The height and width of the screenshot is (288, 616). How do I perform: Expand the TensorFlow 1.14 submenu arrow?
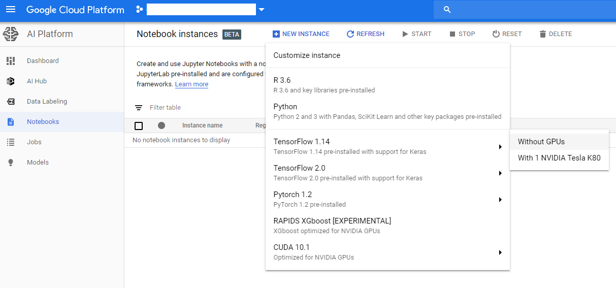click(500, 147)
